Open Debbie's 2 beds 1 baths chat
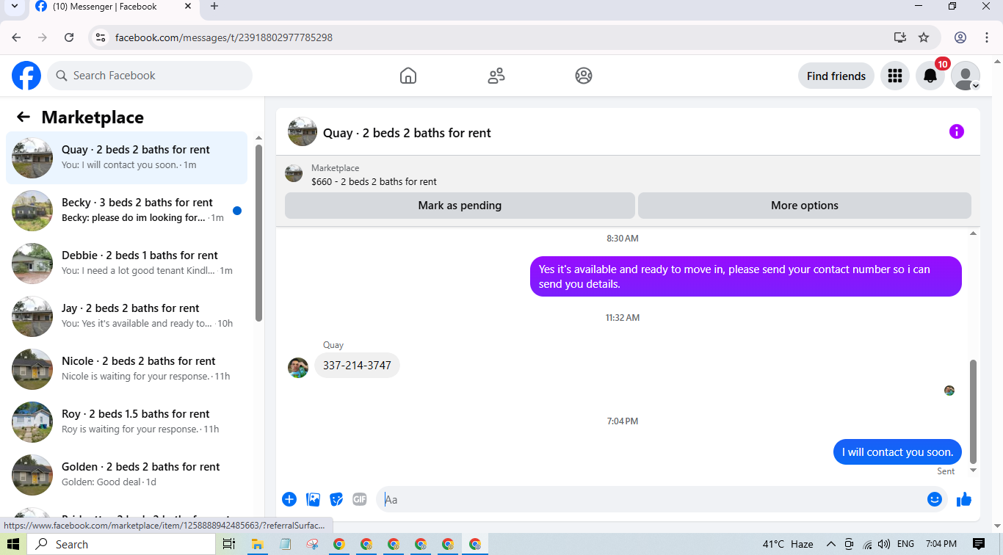The image size is (1003, 555). point(127,264)
